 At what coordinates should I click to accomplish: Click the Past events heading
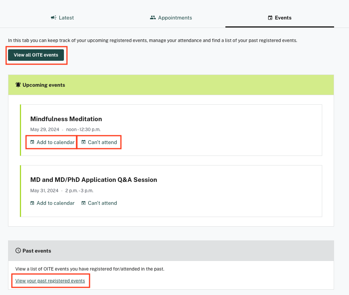pos(37,251)
